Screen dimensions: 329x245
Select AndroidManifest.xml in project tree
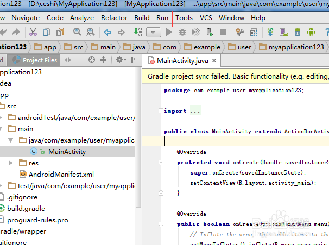[56, 174]
